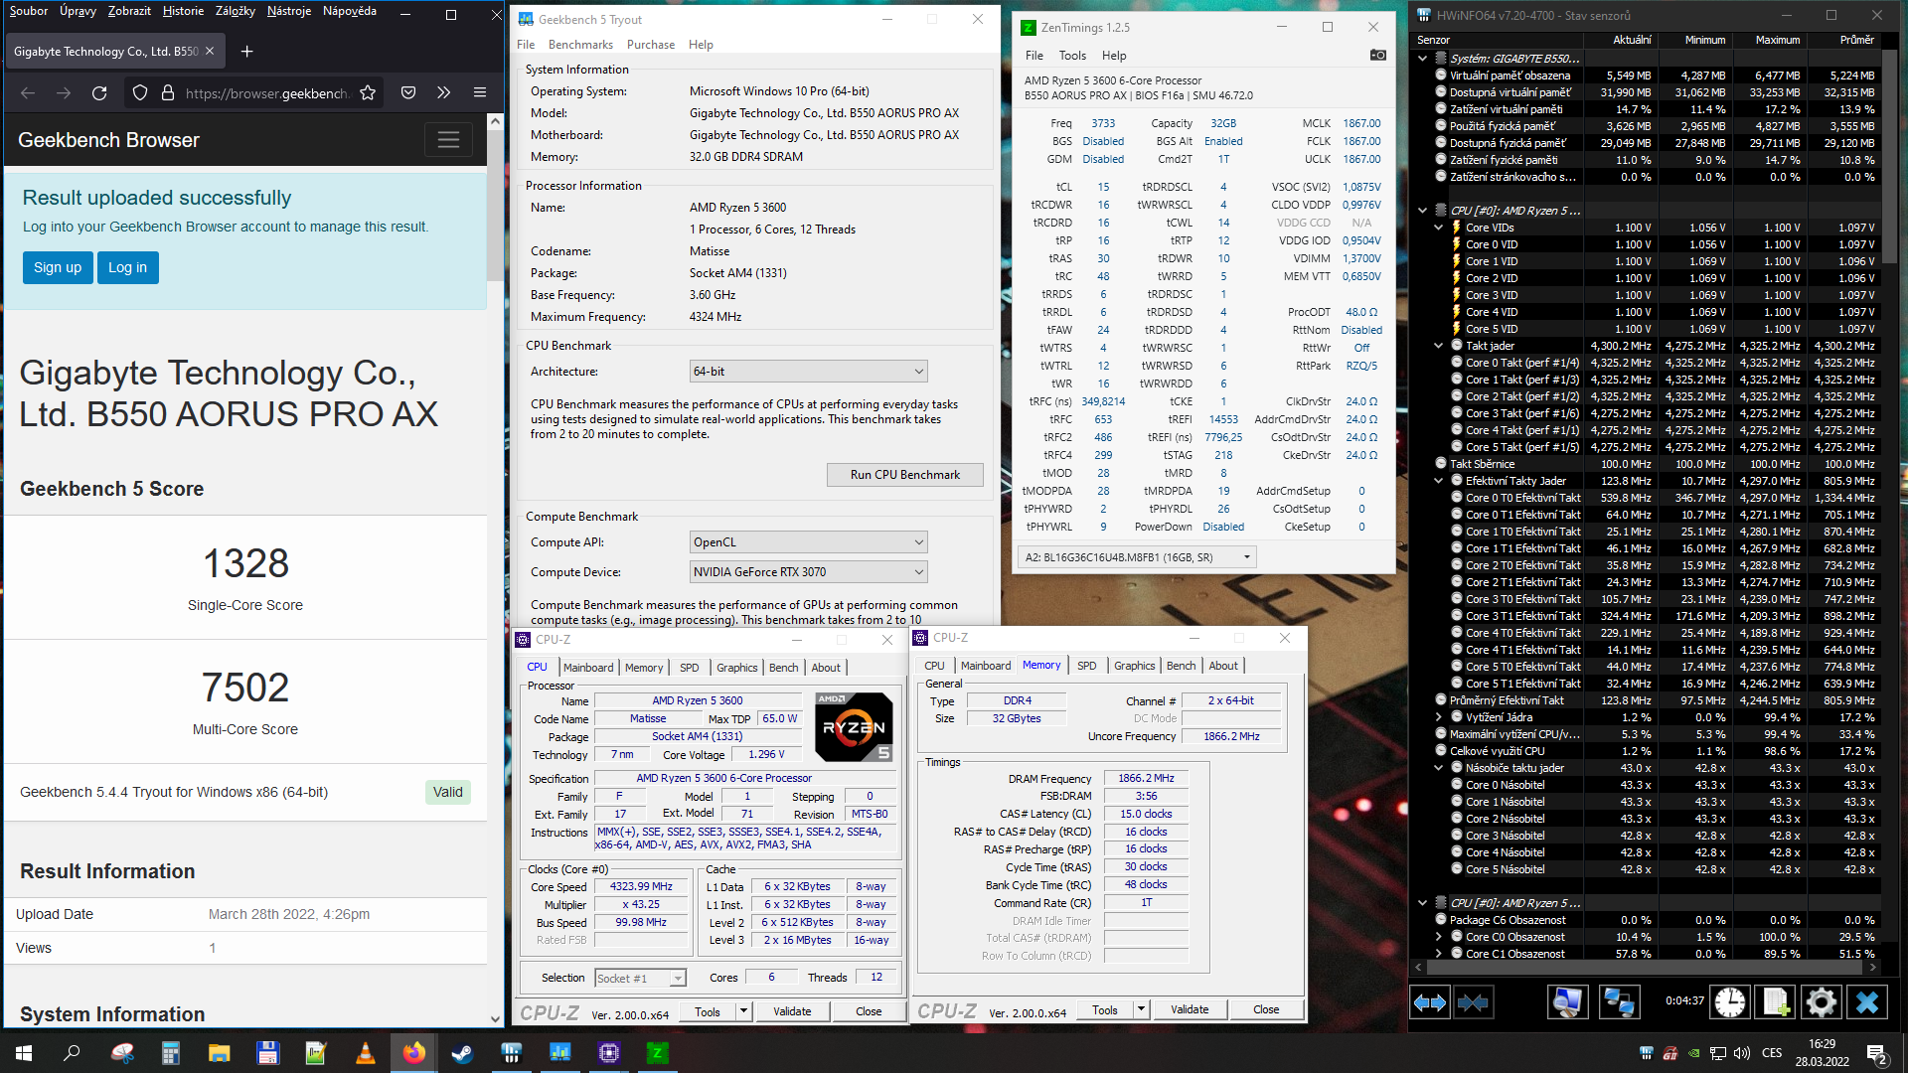The width and height of the screenshot is (1908, 1073).
Task: Click the Maximum column header in HWiNFO
Action: 1777,40
